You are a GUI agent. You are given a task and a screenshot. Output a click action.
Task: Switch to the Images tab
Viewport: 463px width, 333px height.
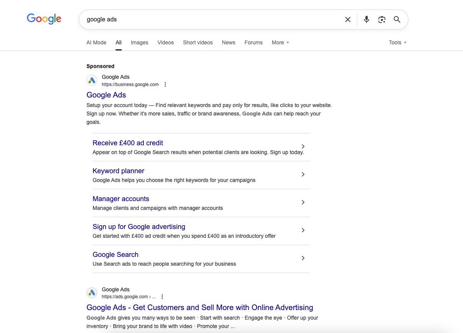[139, 42]
